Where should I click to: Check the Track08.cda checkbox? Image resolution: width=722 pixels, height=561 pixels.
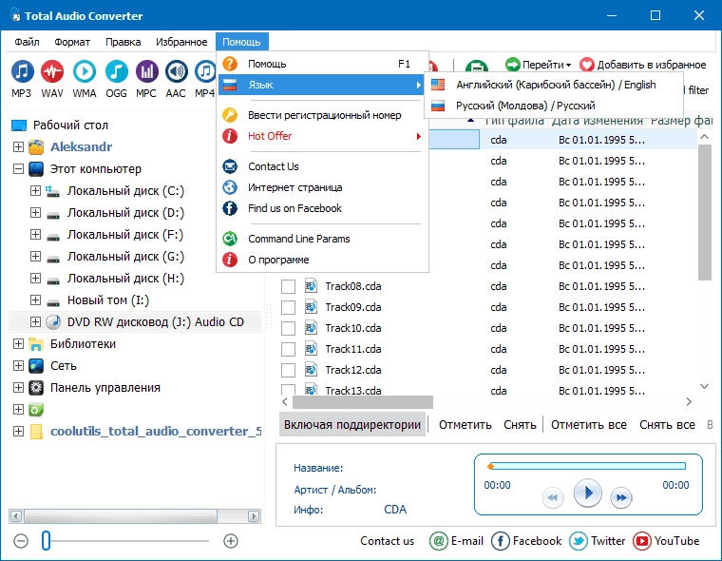pos(288,287)
